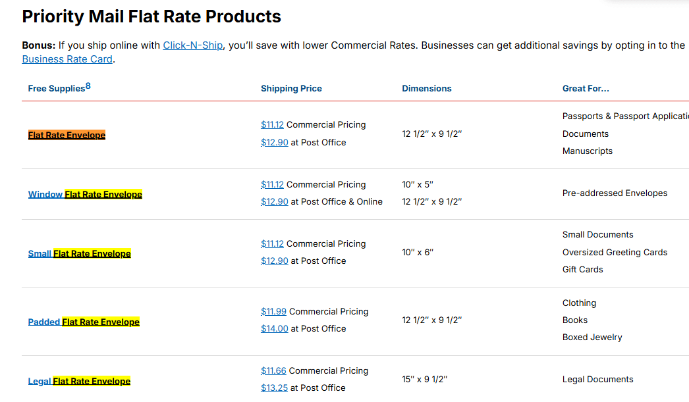Click $11.12 commercial price for Flat Rate Envelope

273,124
